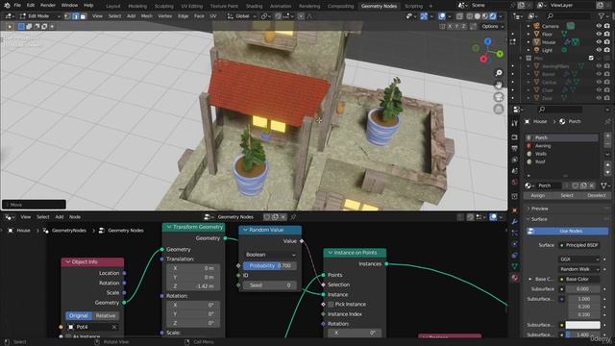Open Global transform orientation dropdown
This screenshot has height=346, width=615.
point(241,16)
